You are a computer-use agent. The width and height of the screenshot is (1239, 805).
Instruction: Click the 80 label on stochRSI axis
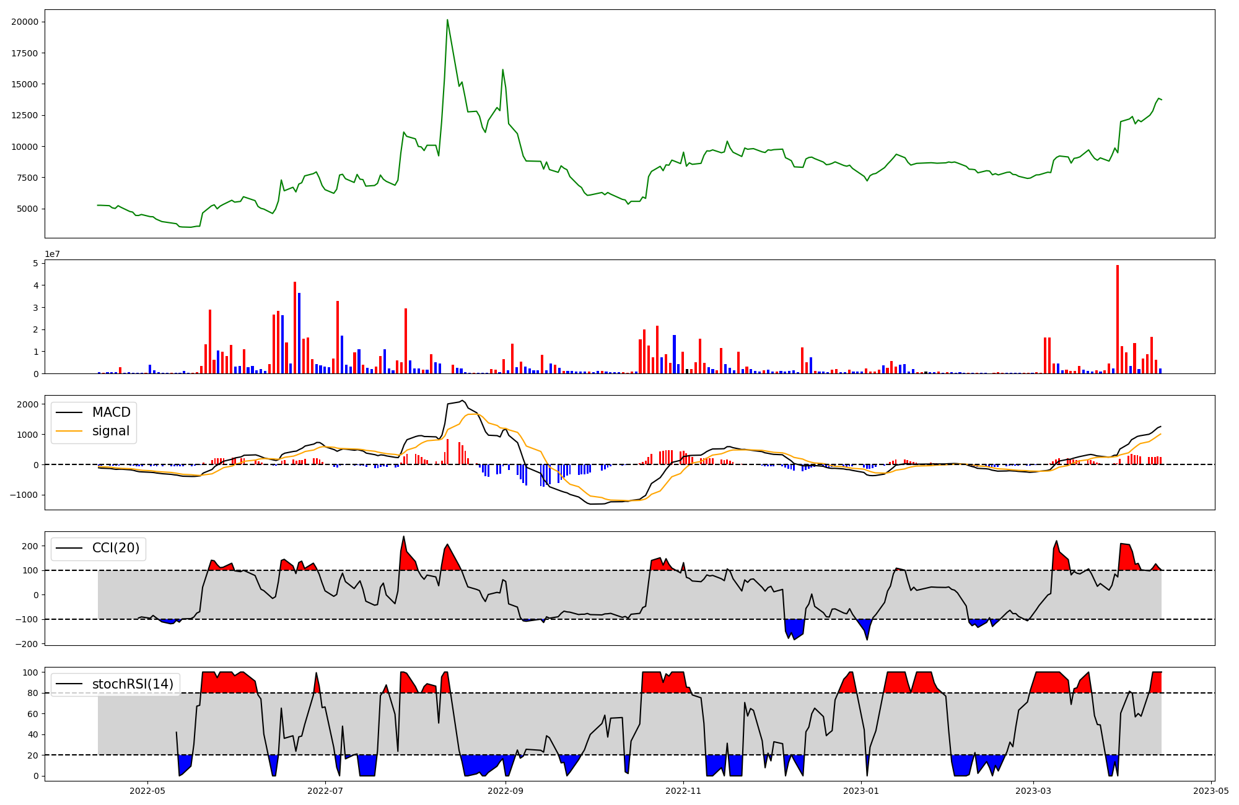point(33,693)
